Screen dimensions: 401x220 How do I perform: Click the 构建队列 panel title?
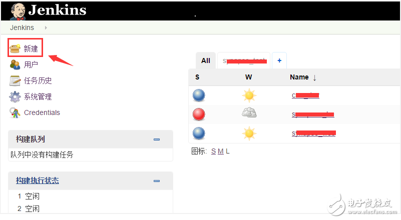[x=31, y=139]
